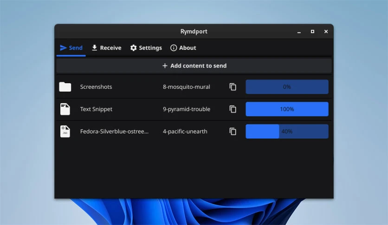Click the Fedora-Silverblue ISO file icon
This screenshot has height=225, width=388.
pyautogui.click(x=65, y=132)
